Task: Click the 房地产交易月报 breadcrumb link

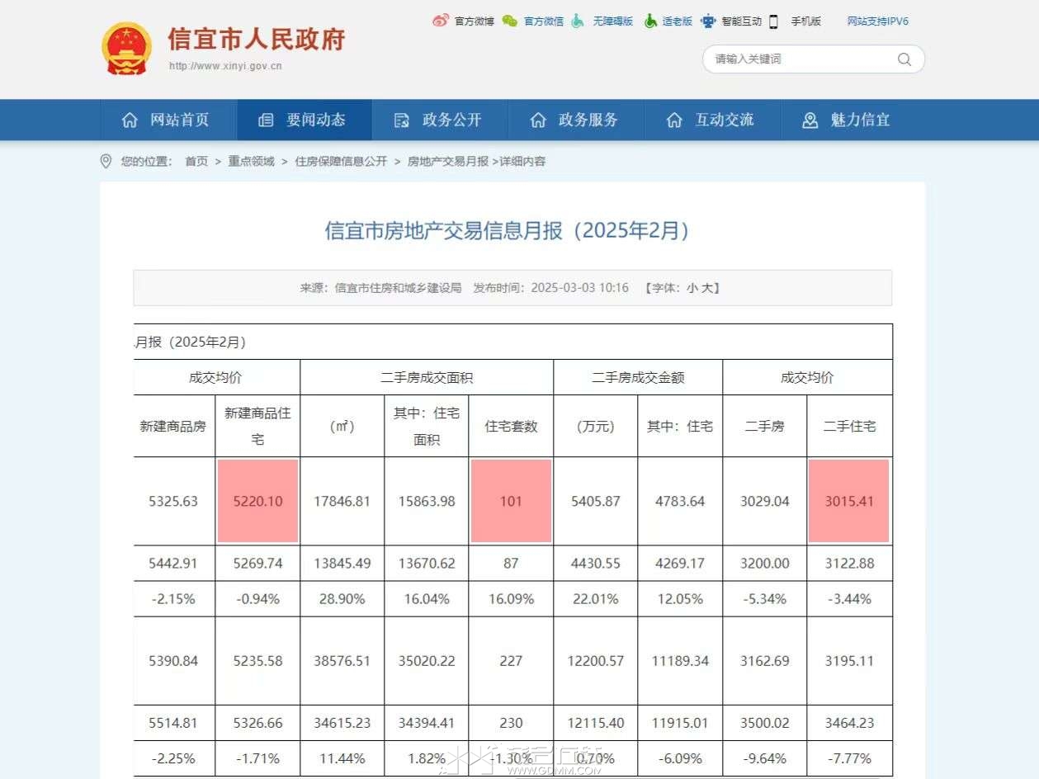Action: [447, 162]
